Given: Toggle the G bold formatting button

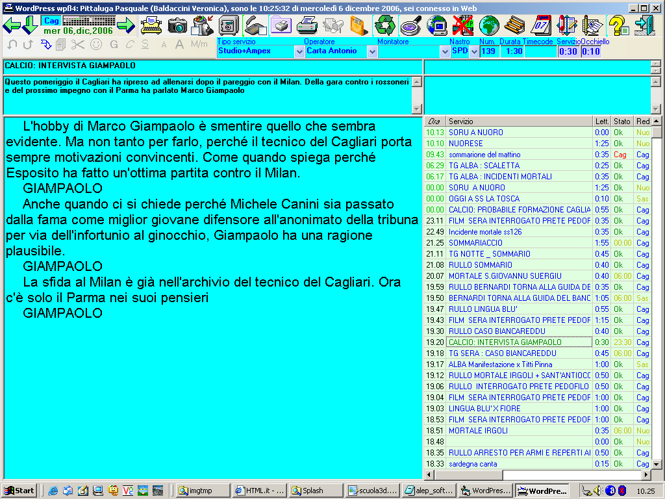Looking at the screenshot, I should tap(114, 44).
